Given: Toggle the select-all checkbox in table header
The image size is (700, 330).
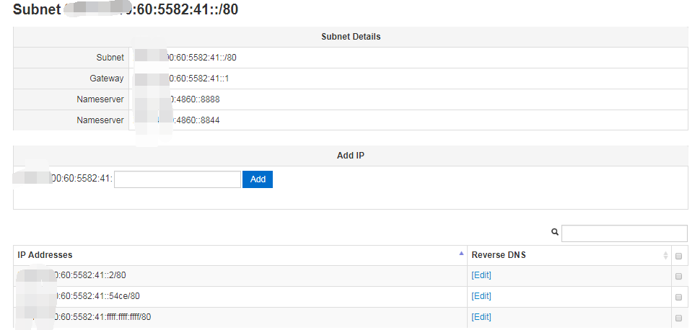Looking at the screenshot, I should pyautogui.click(x=678, y=256).
